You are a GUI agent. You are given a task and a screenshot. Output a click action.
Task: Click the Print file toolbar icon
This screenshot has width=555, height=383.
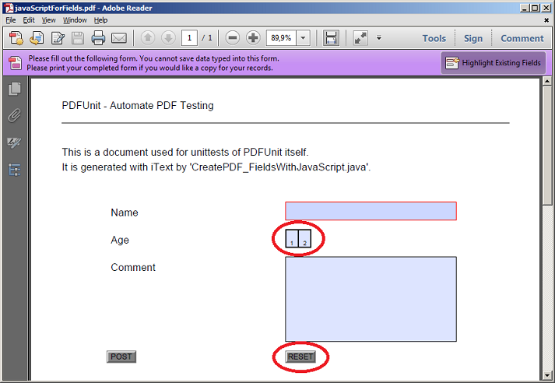[98, 38]
